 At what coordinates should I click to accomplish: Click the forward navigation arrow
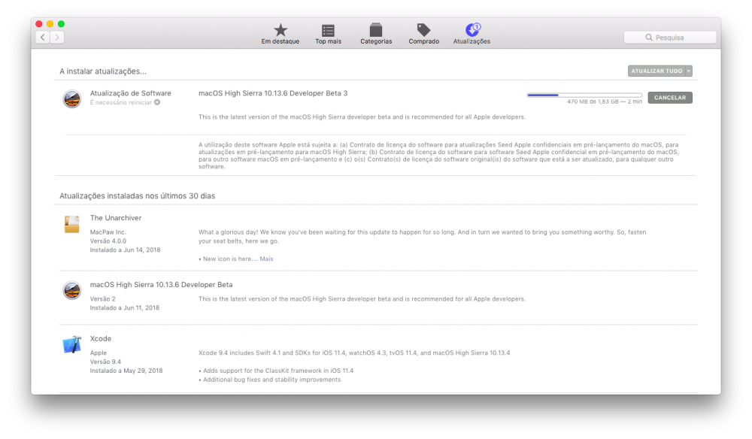57,37
